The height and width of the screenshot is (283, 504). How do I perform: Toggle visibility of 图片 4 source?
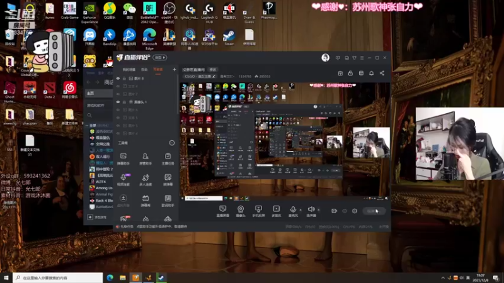[118, 133]
